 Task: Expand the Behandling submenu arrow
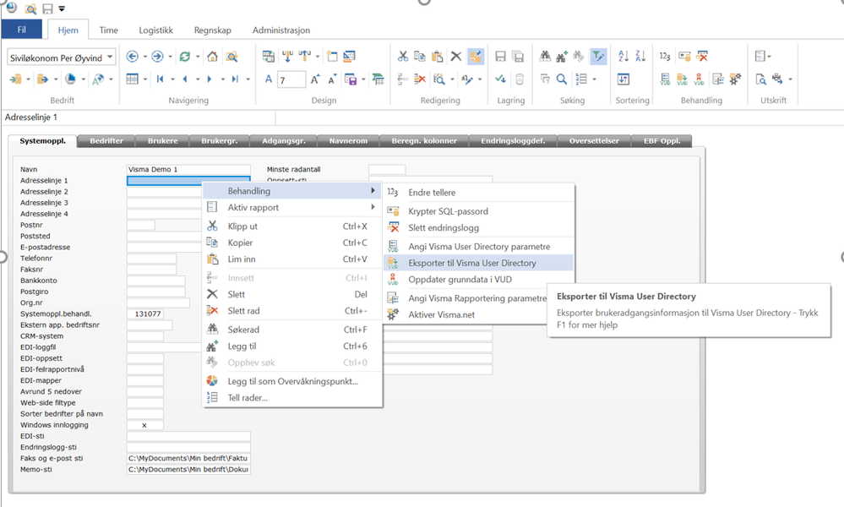(x=373, y=190)
